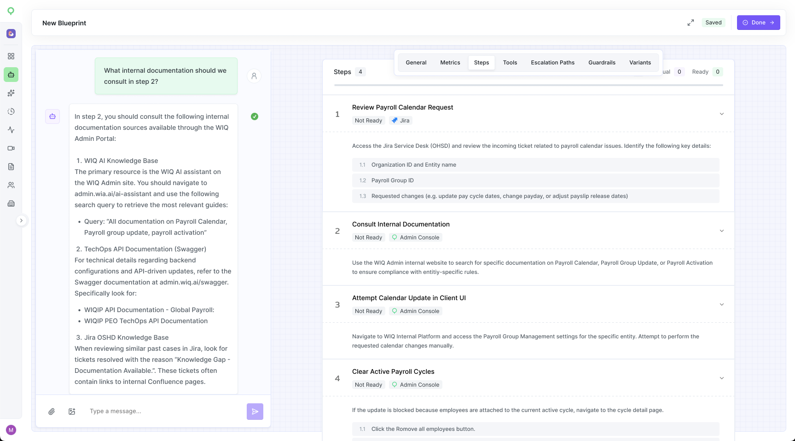The height and width of the screenshot is (441, 795).
Task: Click the user question message bubble
Action: pyautogui.click(x=166, y=76)
